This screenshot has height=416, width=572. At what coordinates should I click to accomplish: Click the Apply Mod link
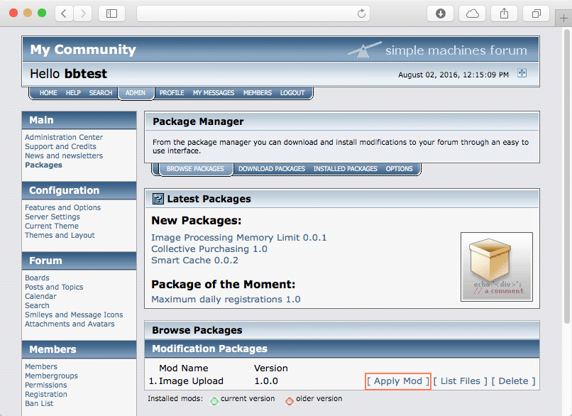click(x=398, y=381)
